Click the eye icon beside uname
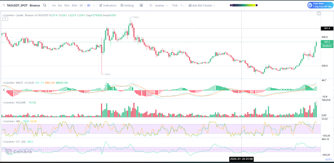The width and height of the screenshot is (334, 163). pyautogui.click(x=151, y=6)
